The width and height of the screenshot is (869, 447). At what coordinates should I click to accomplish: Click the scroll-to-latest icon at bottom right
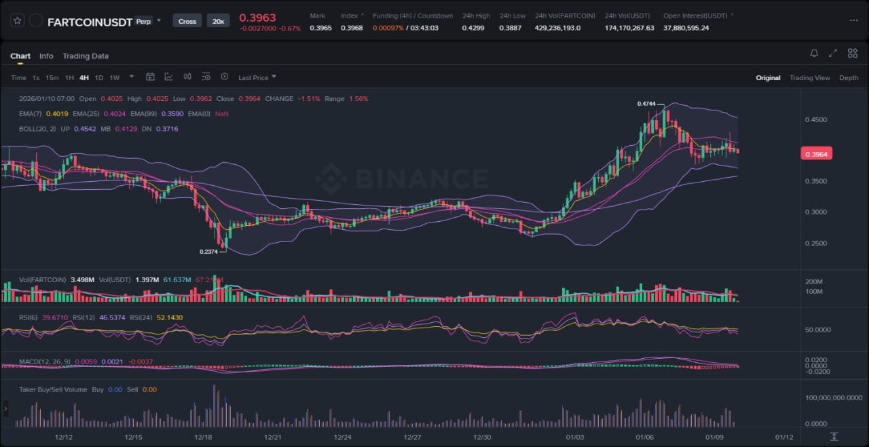coord(834,438)
